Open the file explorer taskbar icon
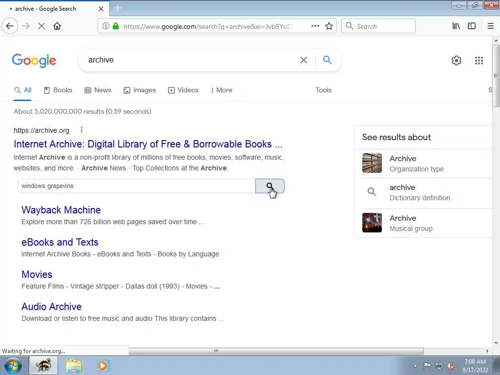 [74, 365]
